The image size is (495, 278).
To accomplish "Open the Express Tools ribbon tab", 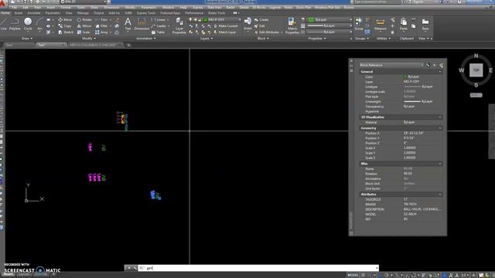I will 146,13.
